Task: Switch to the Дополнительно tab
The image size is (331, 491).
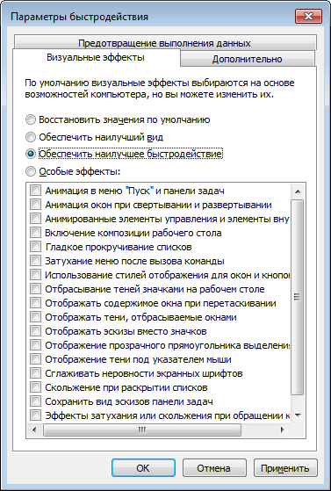Action: coord(247,59)
